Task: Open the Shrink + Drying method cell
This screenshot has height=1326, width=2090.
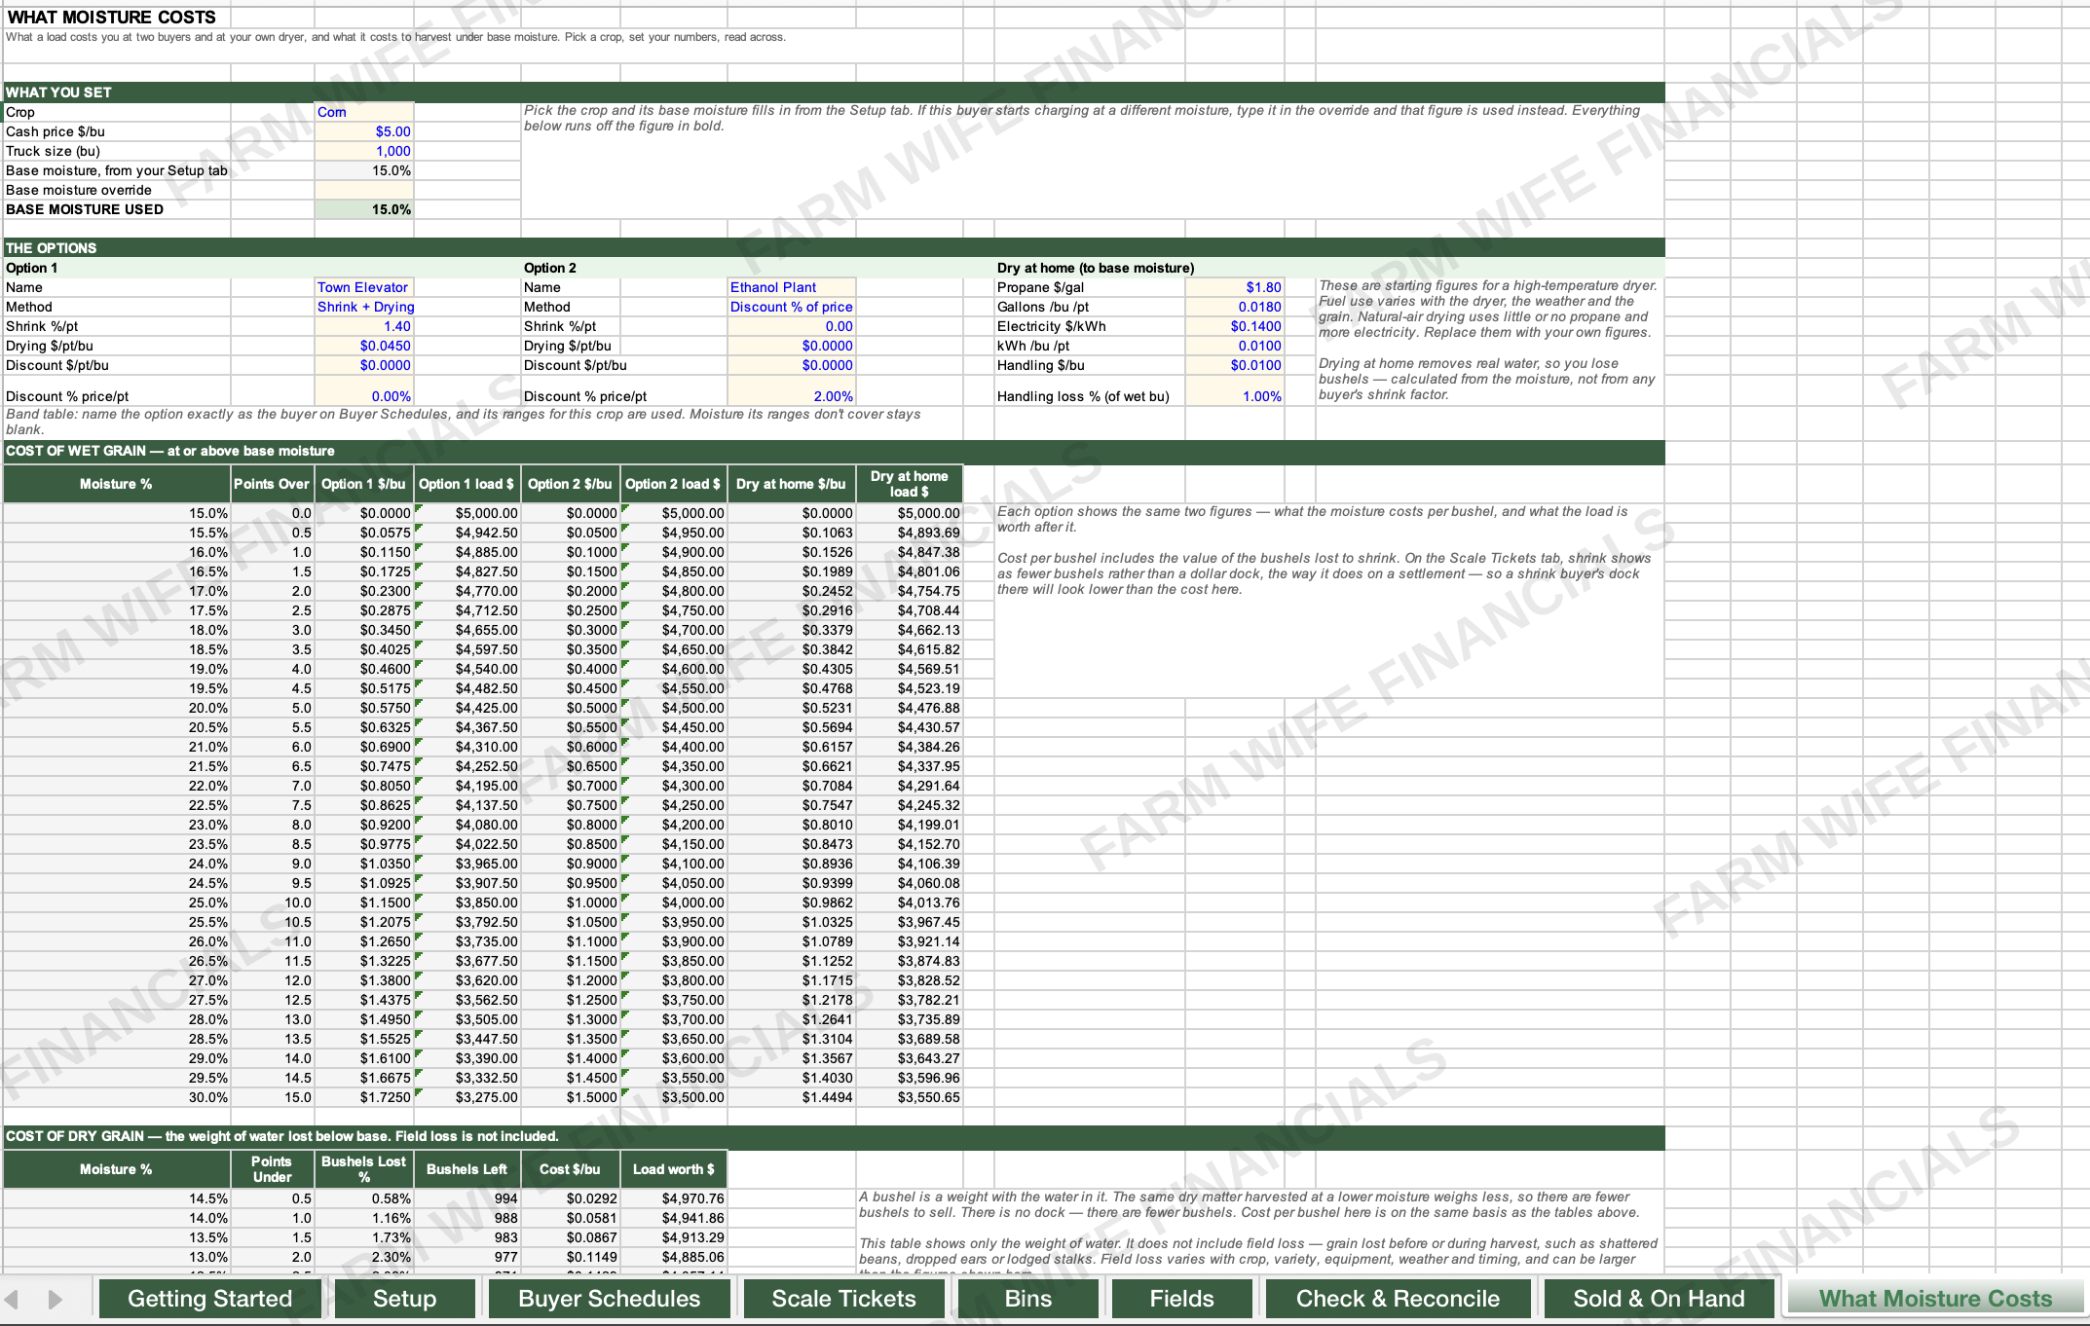Action: (364, 307)
